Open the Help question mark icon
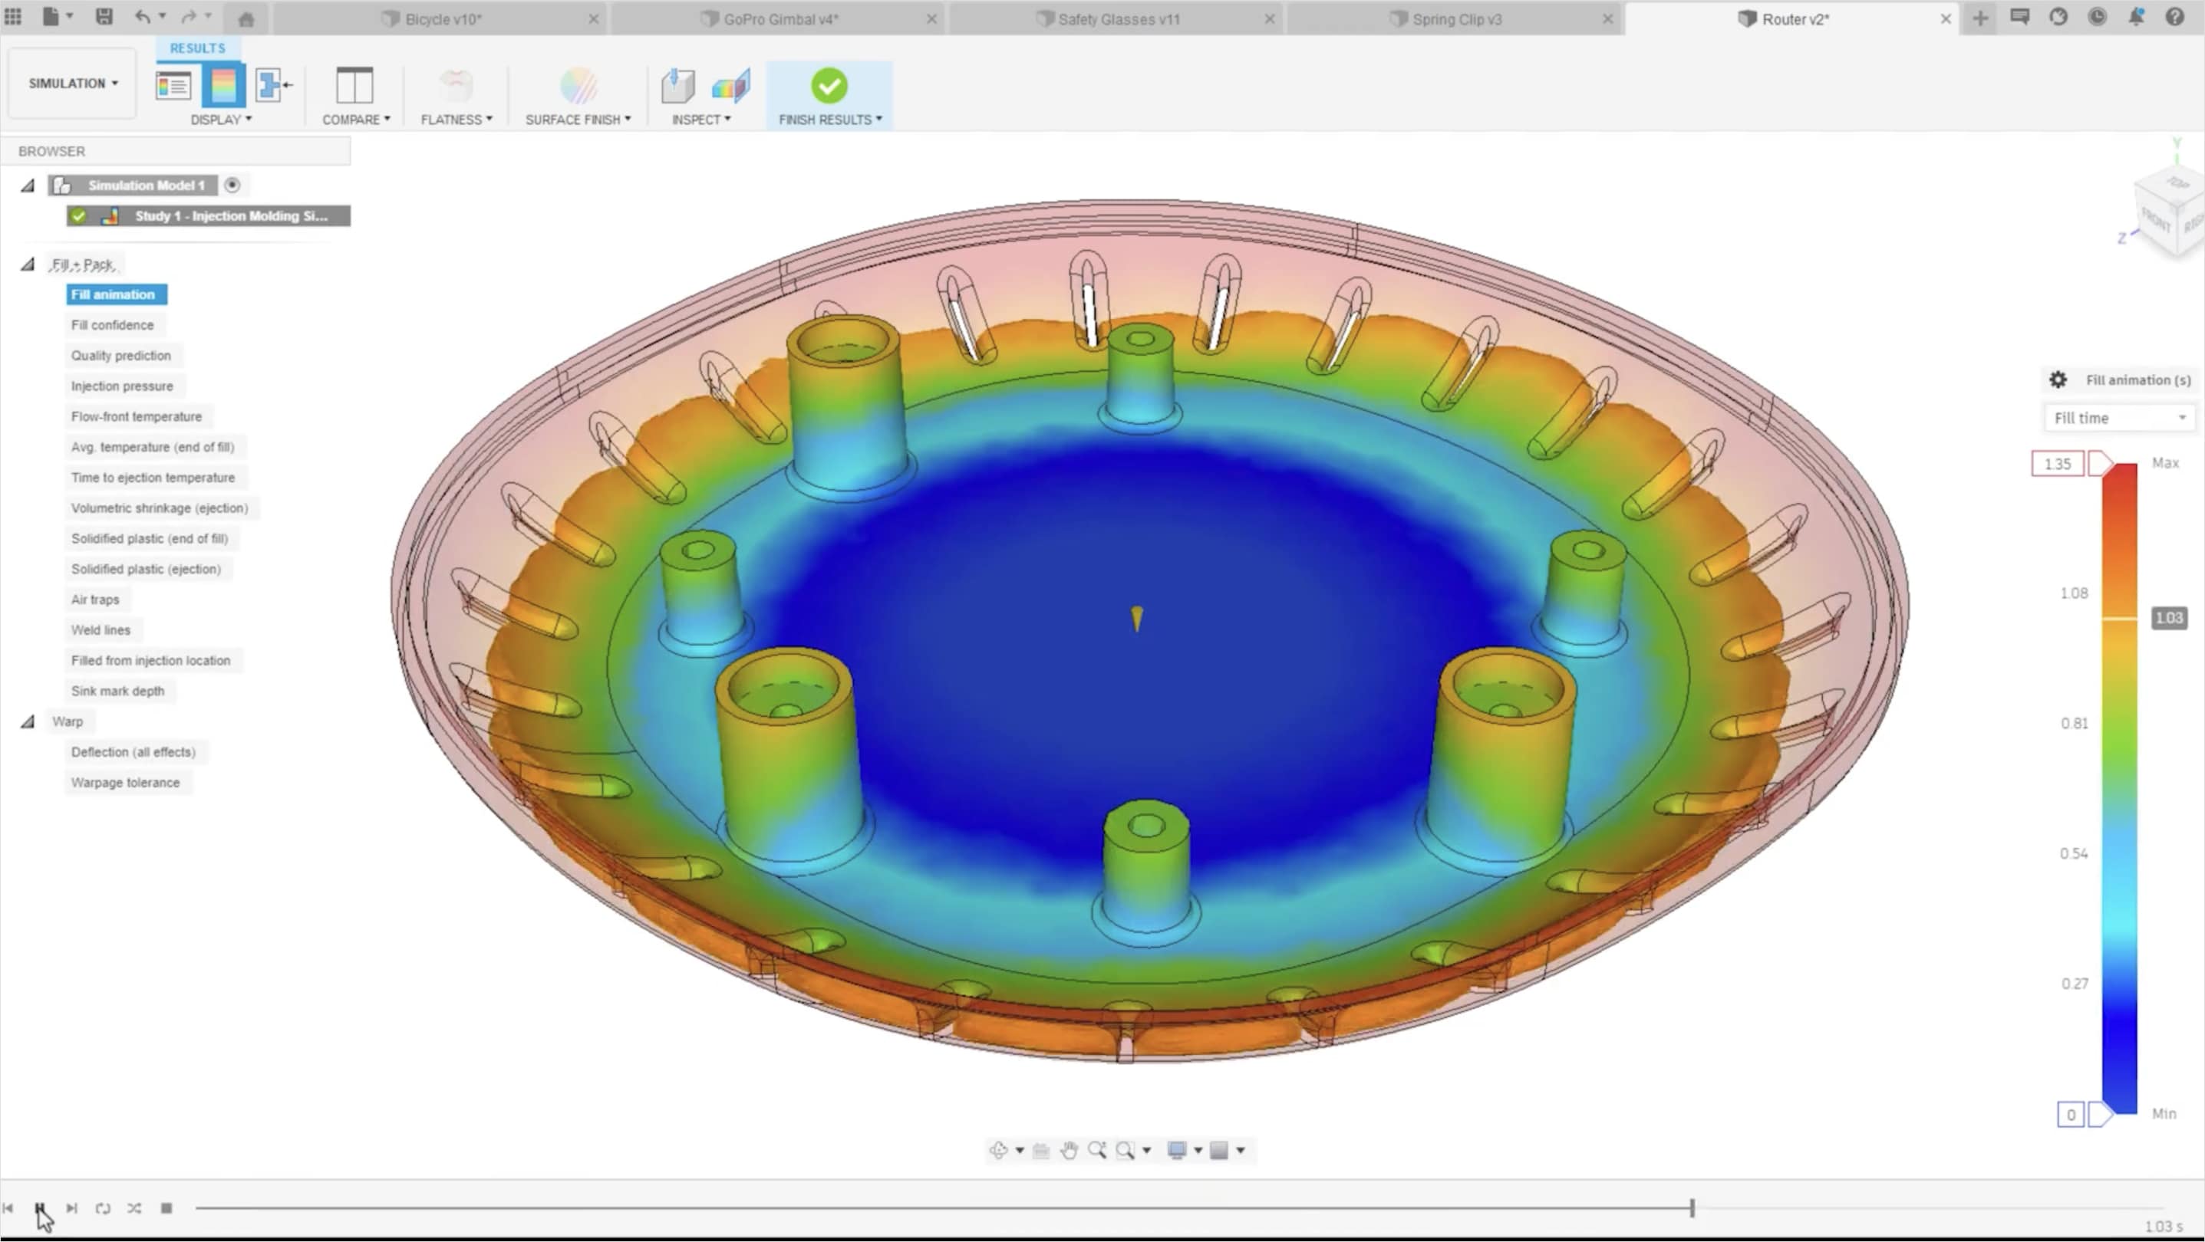 coord(2175,17)
